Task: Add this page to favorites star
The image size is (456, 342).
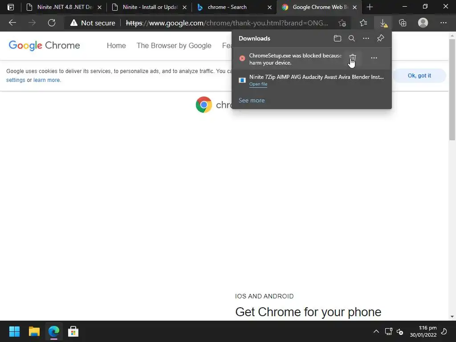Action: [342, 23]
